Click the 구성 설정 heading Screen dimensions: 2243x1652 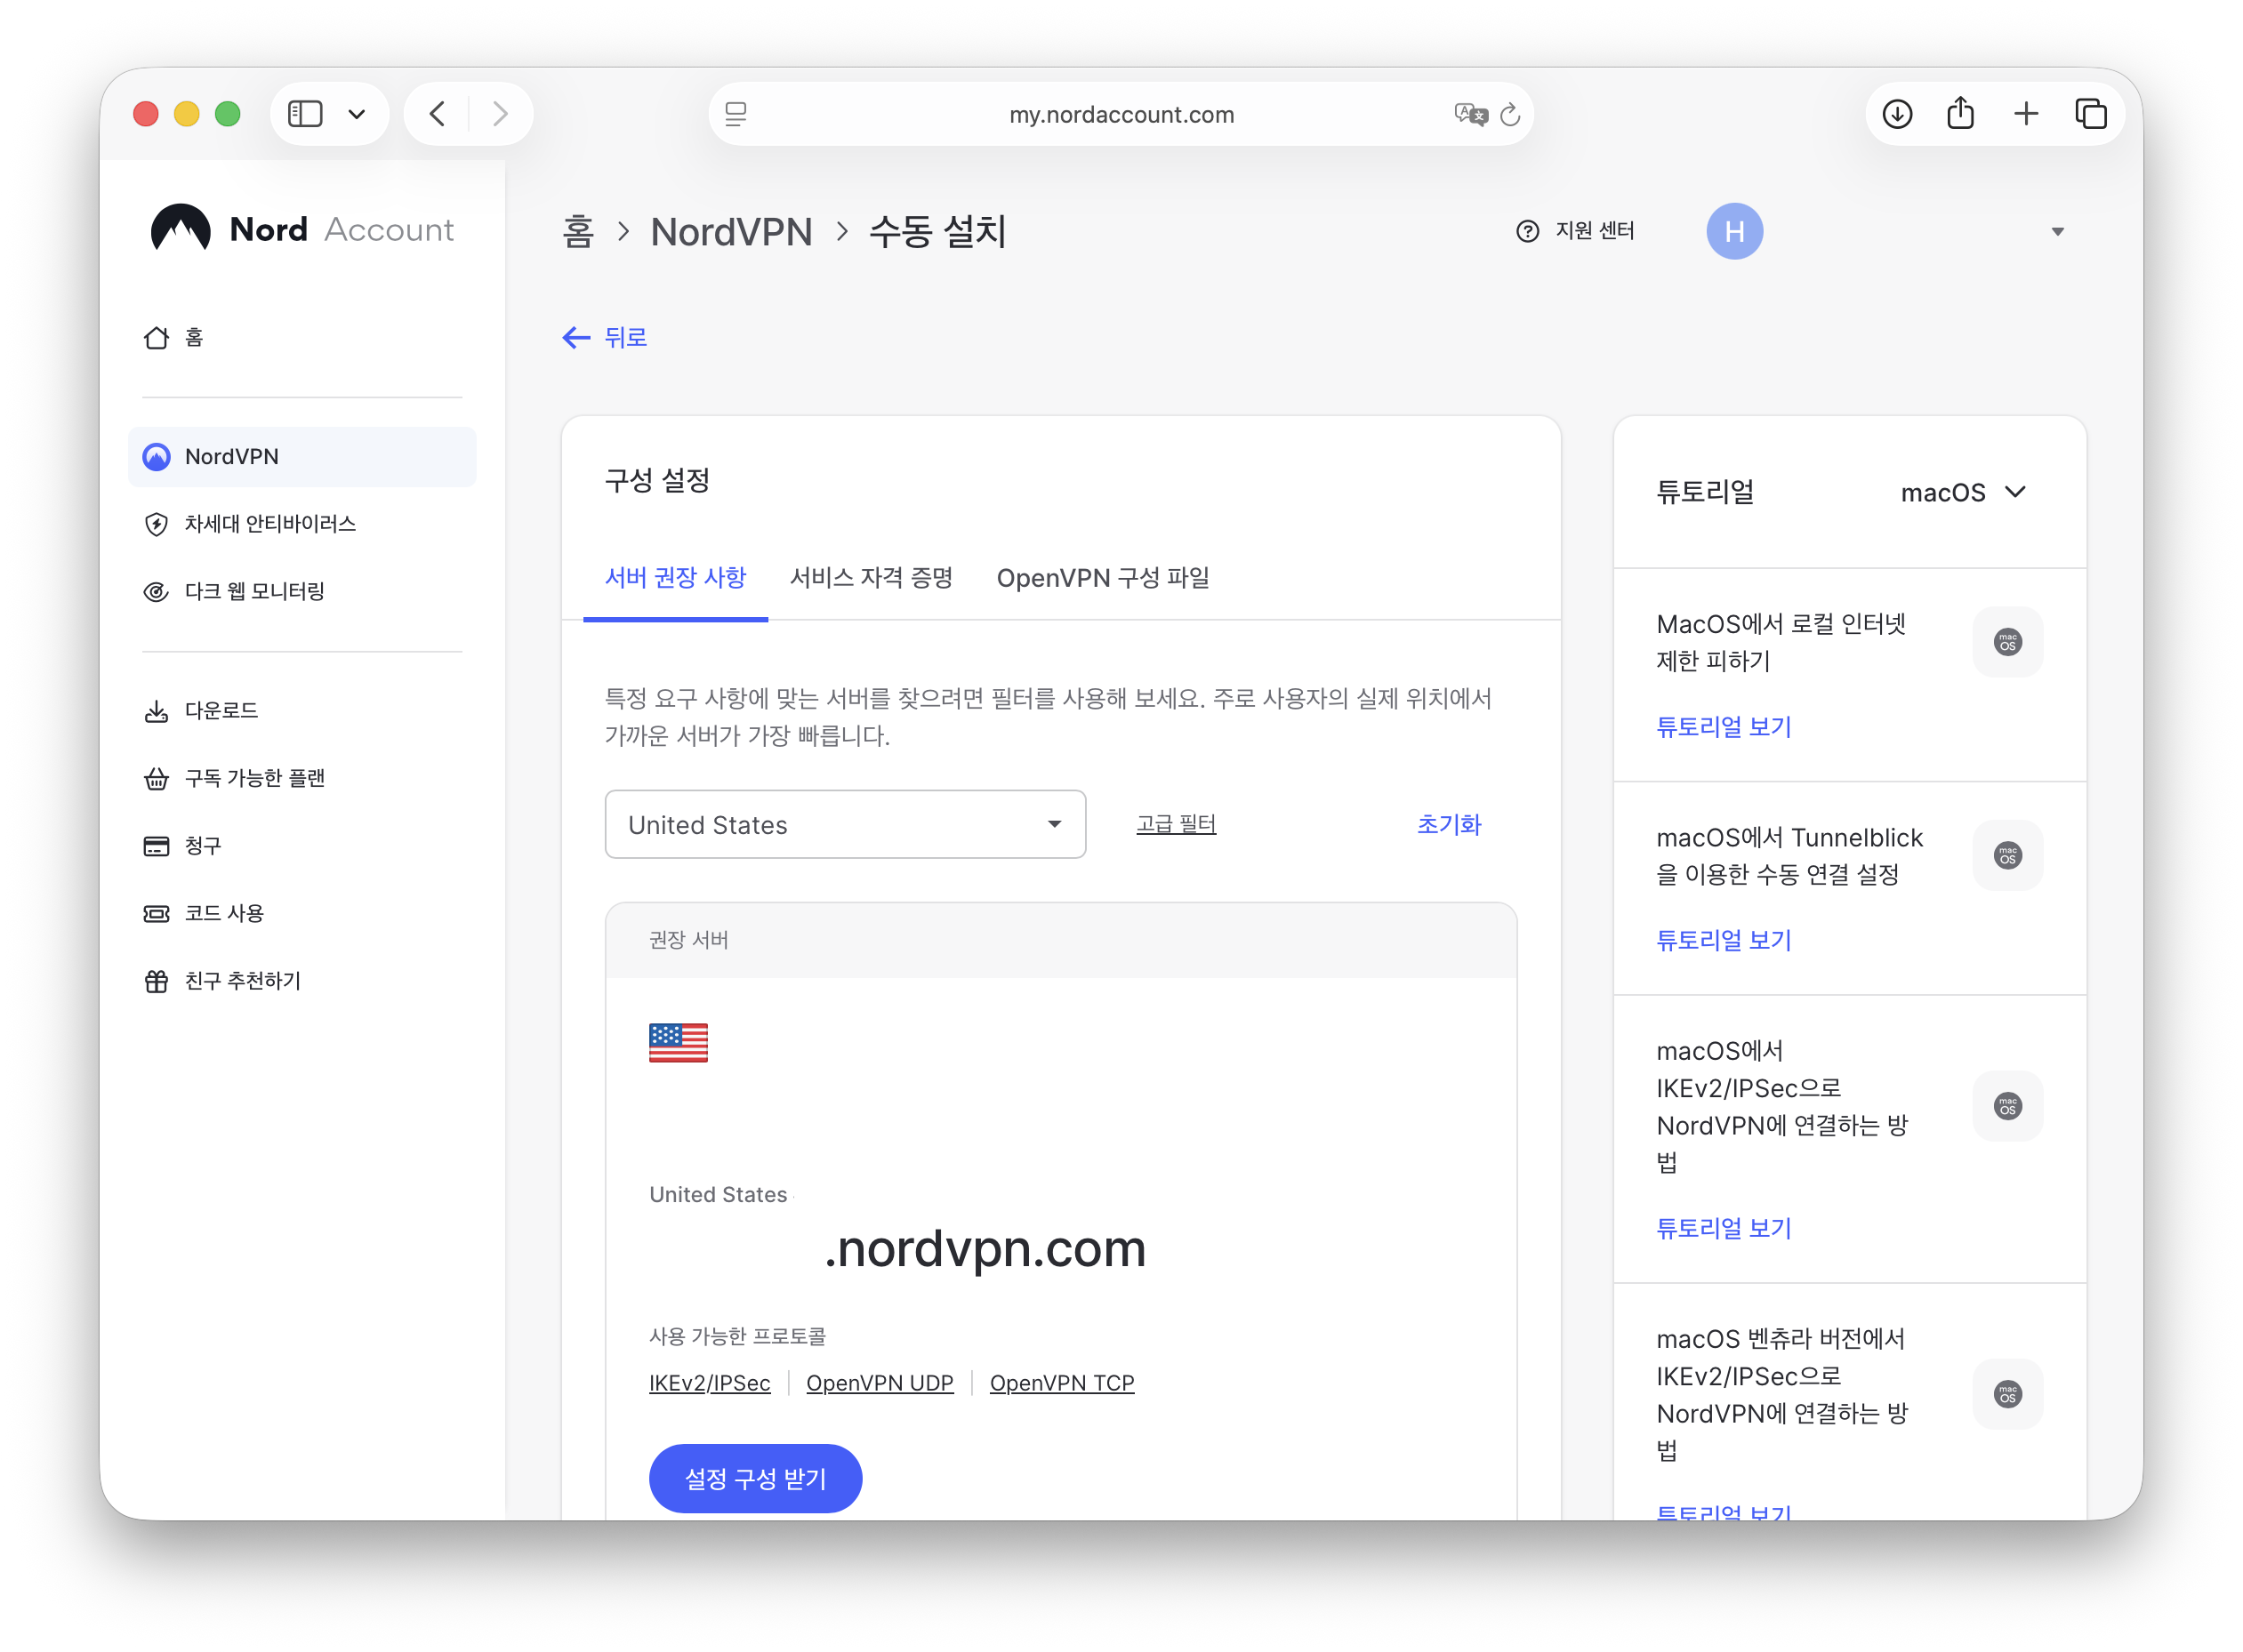pos(657,481)
